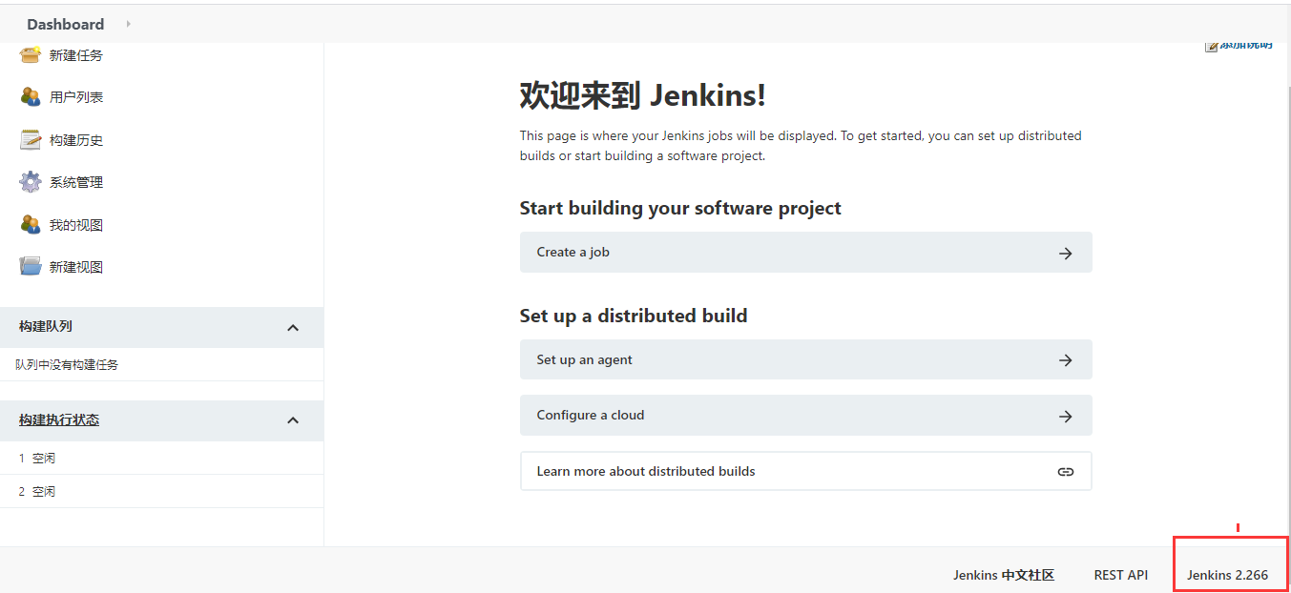Click the 构建执行状态 header link

coord(59,419)
